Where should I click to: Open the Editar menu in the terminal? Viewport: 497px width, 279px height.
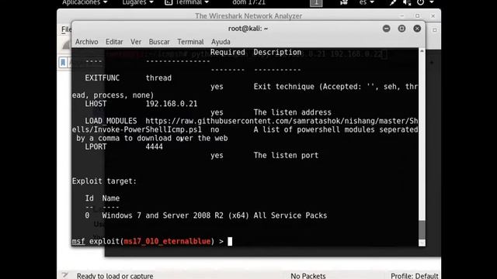click(x=114, y=42)
